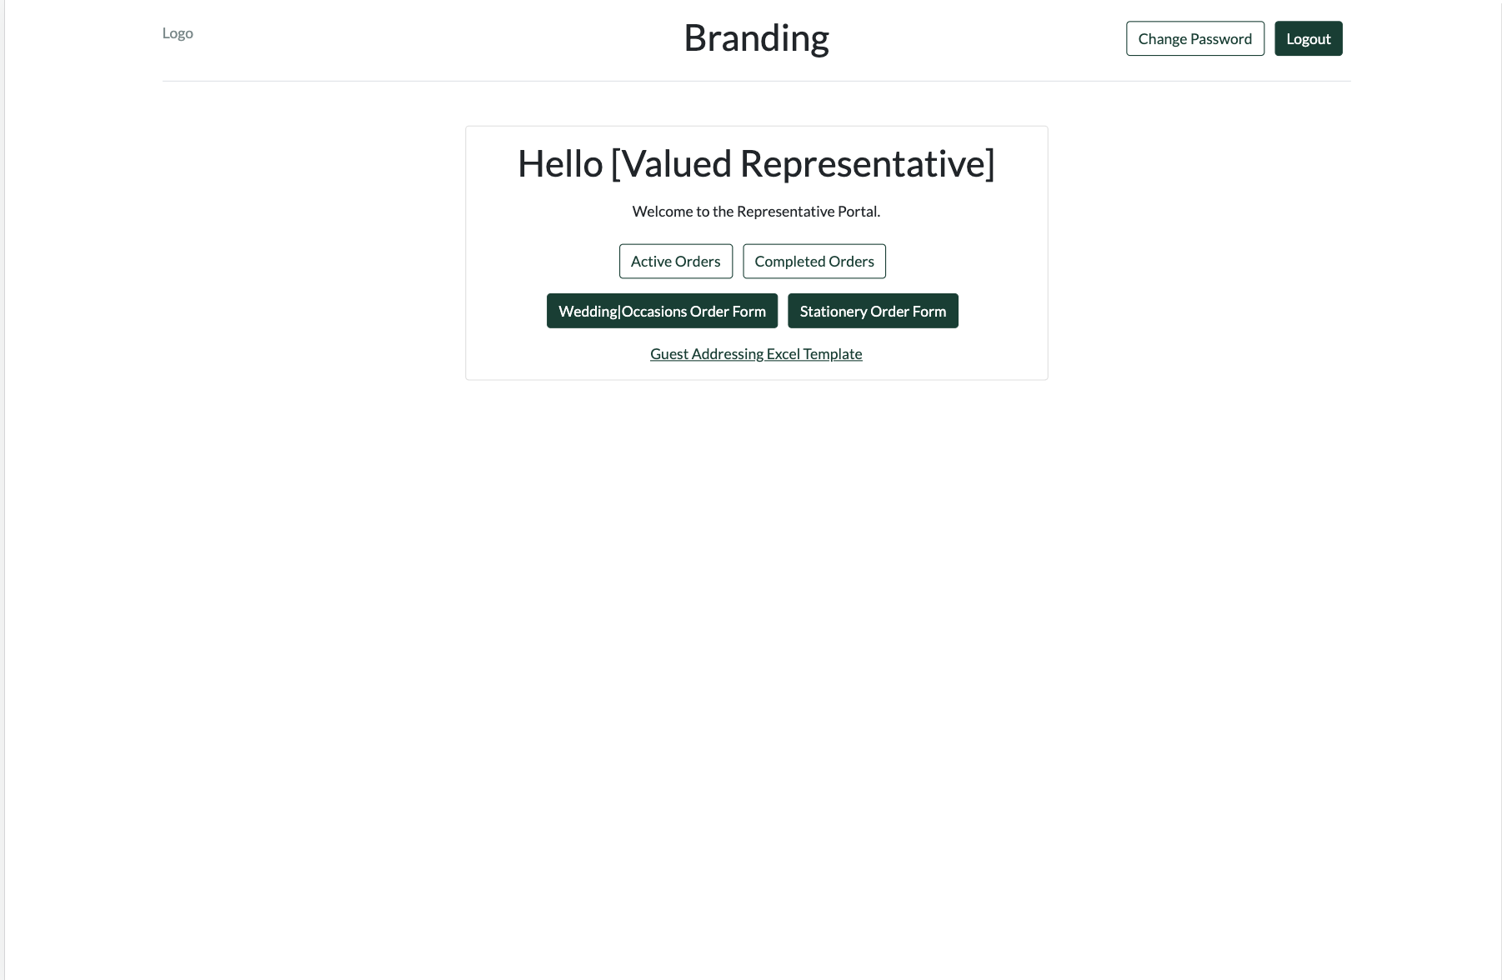The height and width of the screenshot is (980, 1502).
Task: Sign out using the dark Logout button
Action: (x=1308, y=39)
